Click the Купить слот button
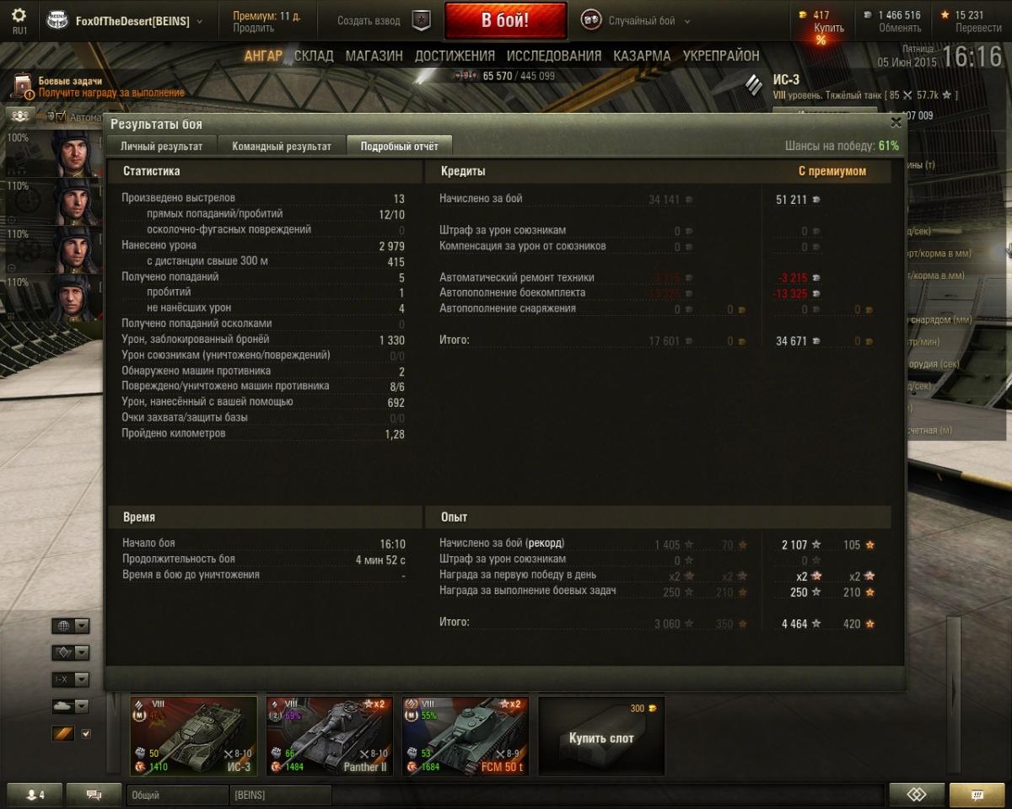The width and height of the screenshot is (1012, 809). 601,736
